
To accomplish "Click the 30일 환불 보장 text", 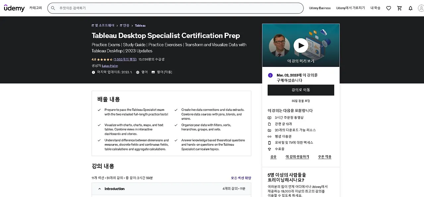I will click(301, 101).
